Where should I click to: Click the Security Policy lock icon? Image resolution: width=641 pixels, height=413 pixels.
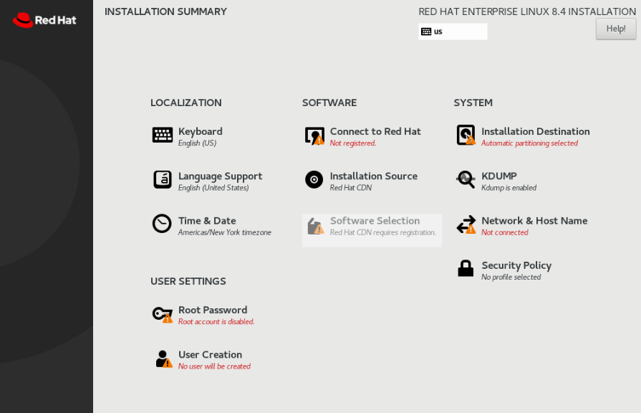[466, 269]
